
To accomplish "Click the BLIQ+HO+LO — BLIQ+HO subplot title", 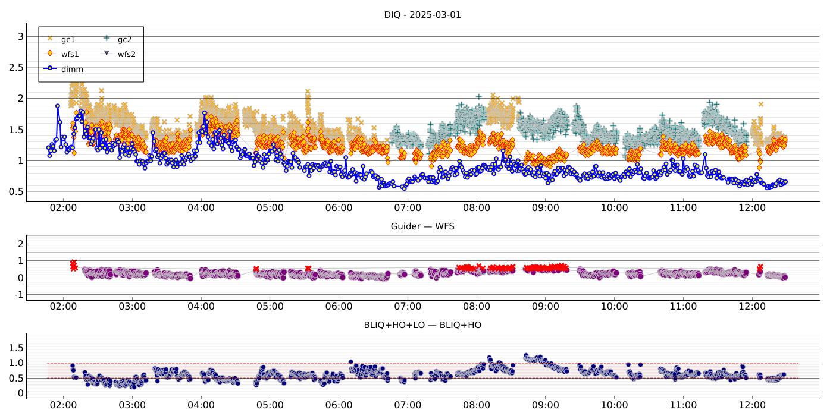I will [422, 325].
